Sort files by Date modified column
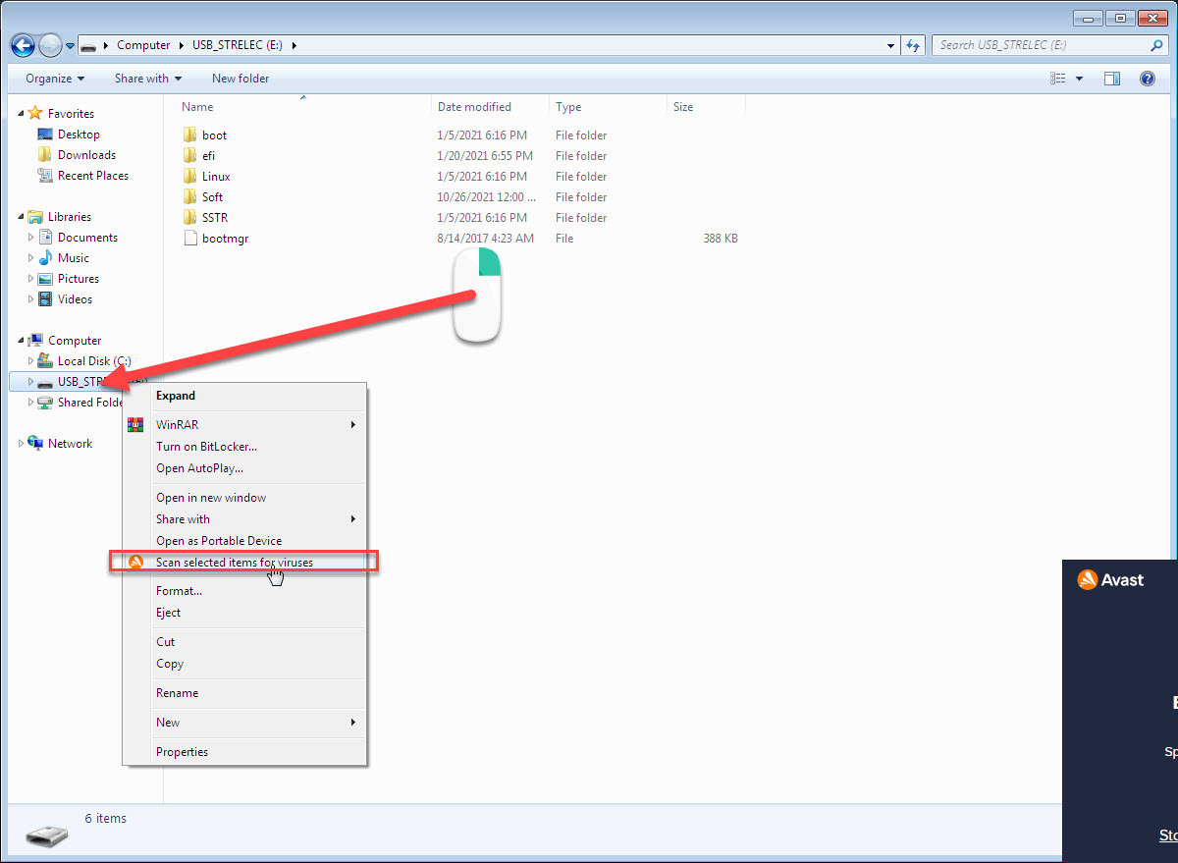 pos(474,107)
